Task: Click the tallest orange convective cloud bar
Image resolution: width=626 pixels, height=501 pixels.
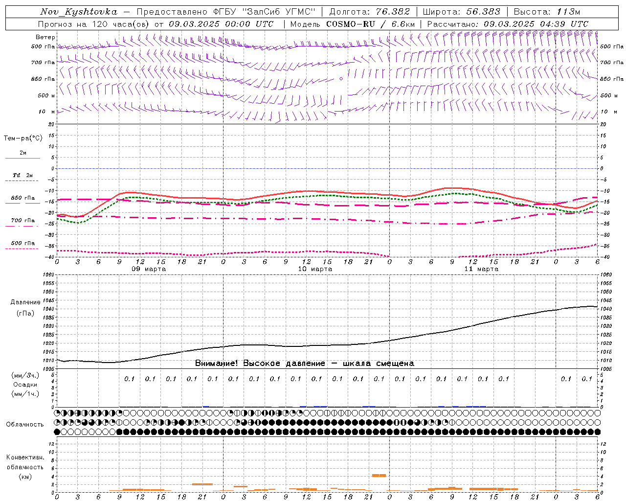Action: point(379,475)
